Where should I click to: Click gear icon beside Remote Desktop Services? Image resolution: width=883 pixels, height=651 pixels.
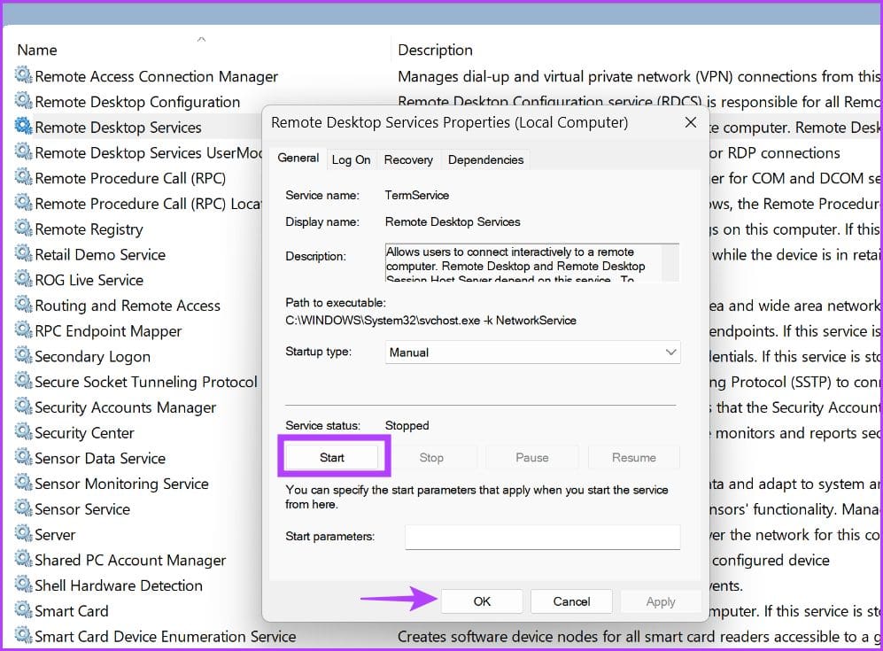24,126
